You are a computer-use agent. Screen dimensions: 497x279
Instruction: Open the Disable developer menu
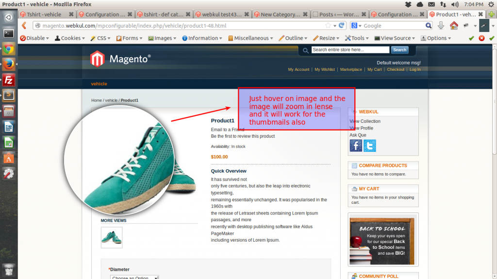click(34, 38)
